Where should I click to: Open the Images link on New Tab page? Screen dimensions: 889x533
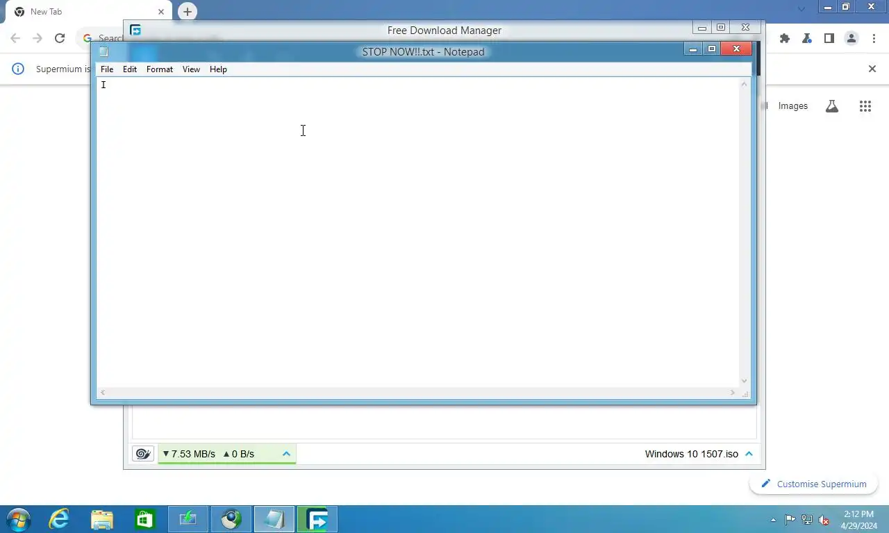pos(793,106)
